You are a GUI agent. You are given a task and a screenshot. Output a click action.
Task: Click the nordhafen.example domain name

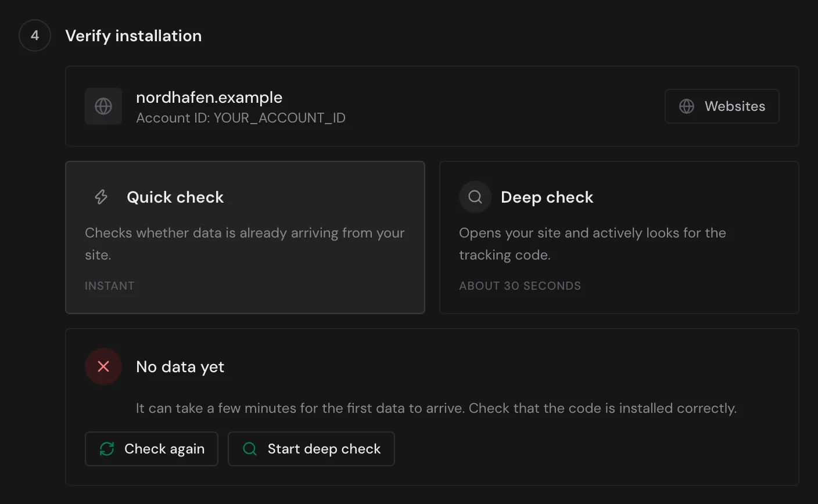(209, 98)
